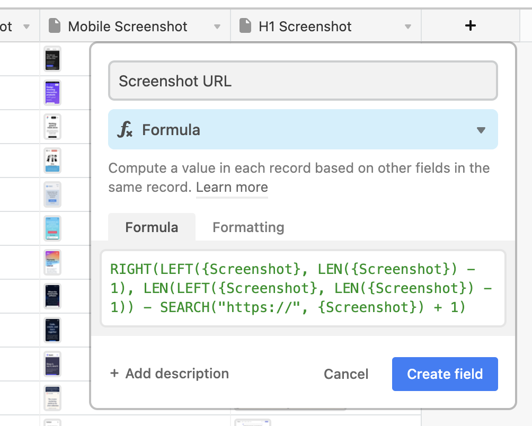532x426 pixels.
Task: Click inside the Screenshot URL name input
Action: (303, 81)
